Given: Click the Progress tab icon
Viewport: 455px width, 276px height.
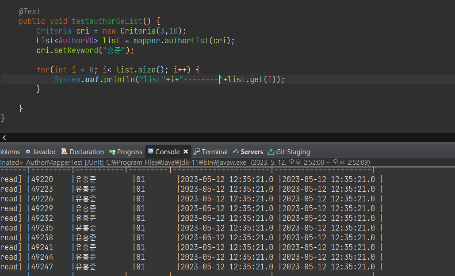Looking at the screenshot, I should click(x=112, y=152).
